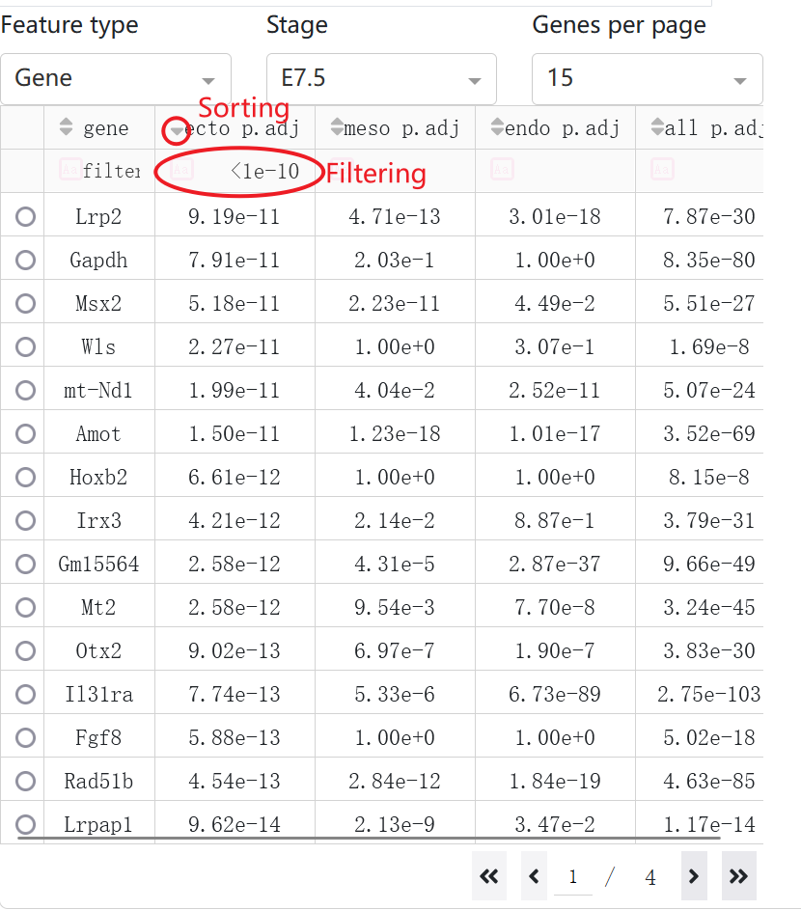
Task: Sort by meso p.adj column
Action: coord(337,127)
